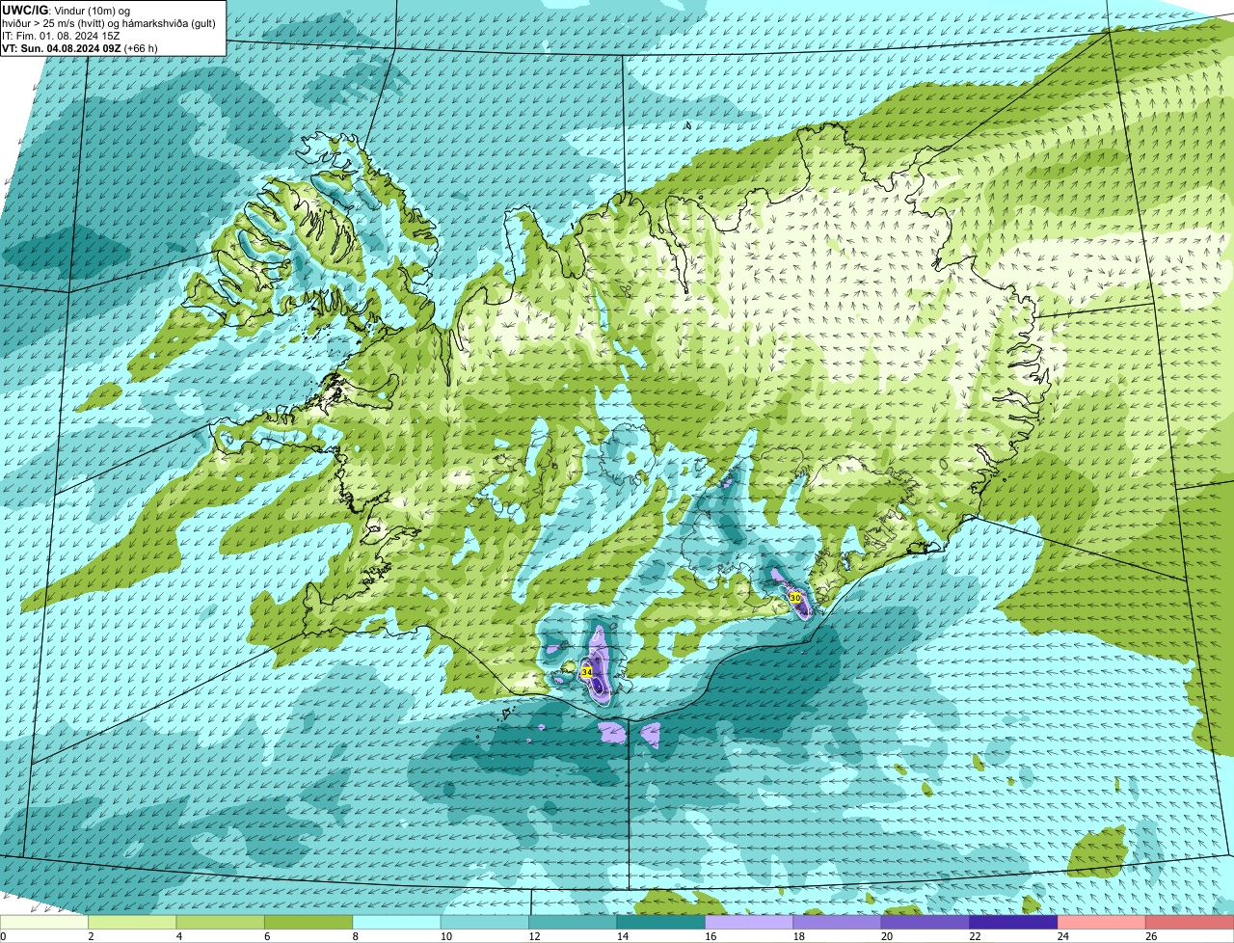The image size is (1234, 943).
Task: Select the 20–22 m/s violet legend swatch
Action: (925, 922)
